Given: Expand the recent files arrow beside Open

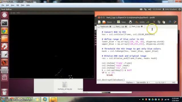Looking at the screenshot, I should click(x=114, y=22).
